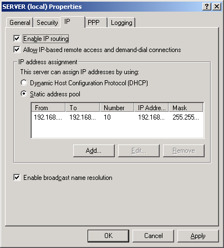Apply the IP settings
This screenshot has width=224, height=248.
(x=198, y=236)
